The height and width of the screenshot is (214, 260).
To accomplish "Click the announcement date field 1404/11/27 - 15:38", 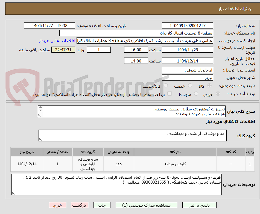I will click(x=49, y=26).
